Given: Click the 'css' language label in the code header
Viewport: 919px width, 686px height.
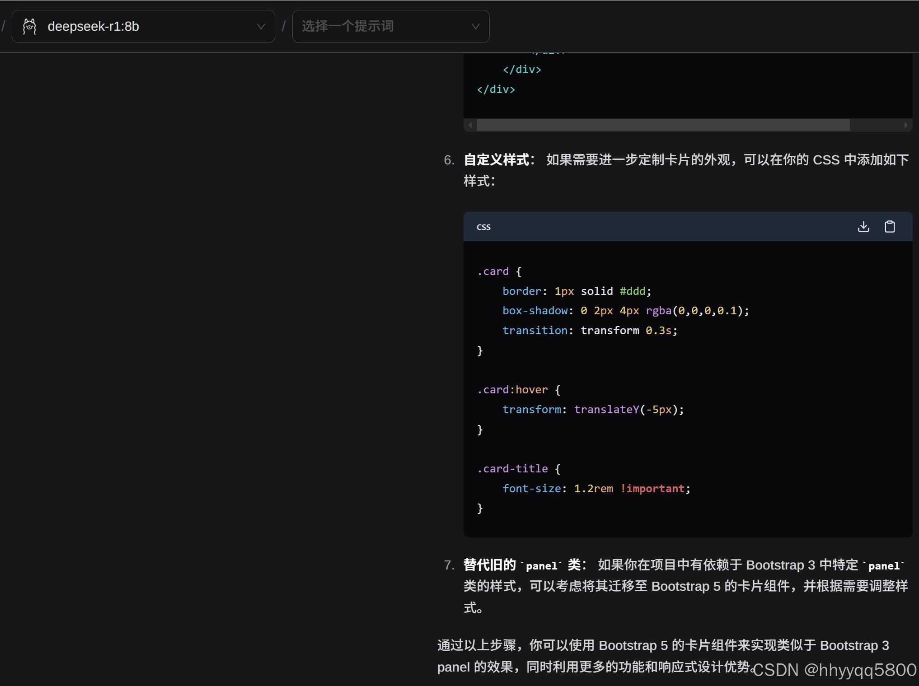Looking at the screenshot, I should (483, 227).
